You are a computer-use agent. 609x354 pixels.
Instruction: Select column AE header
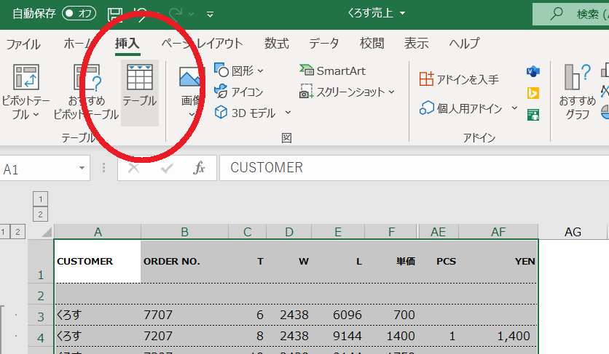(438, 232)
